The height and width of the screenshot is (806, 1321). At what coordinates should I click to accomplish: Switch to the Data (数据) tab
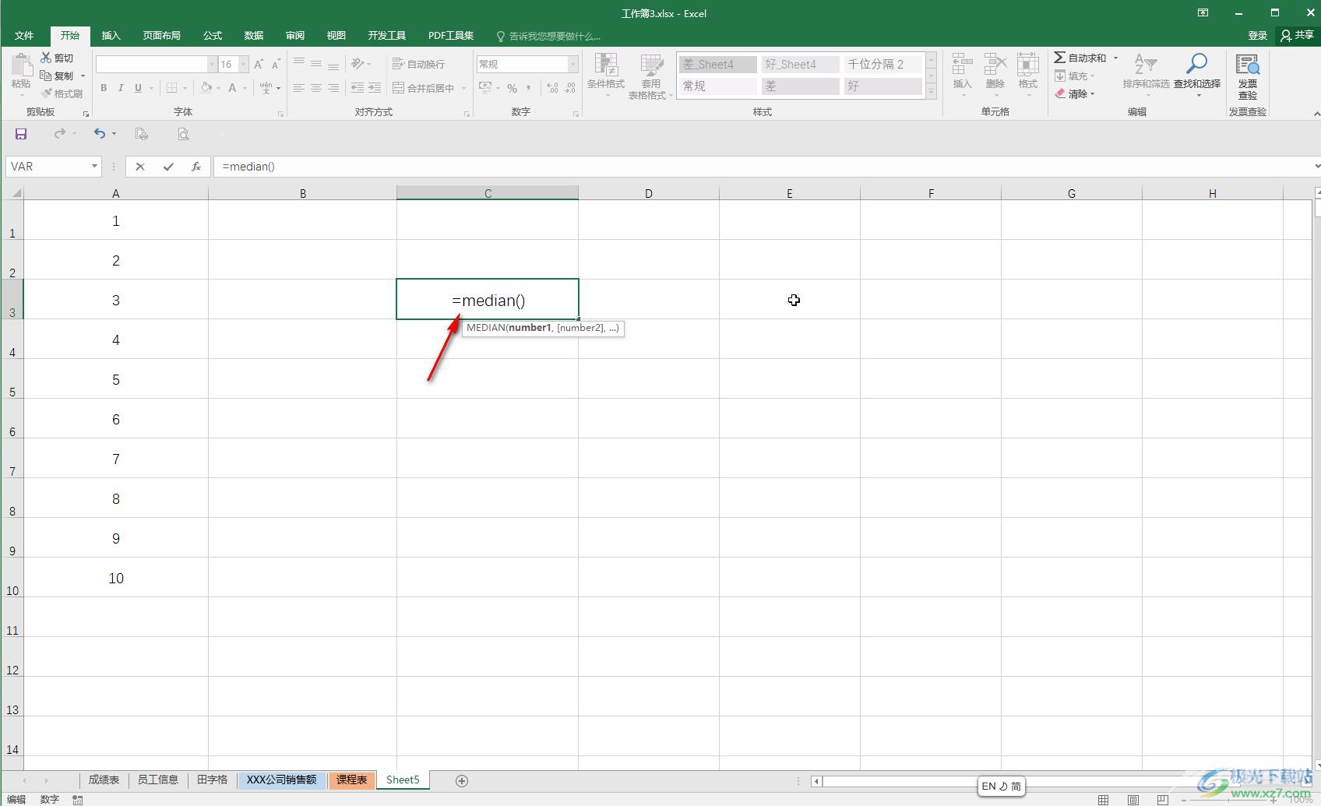tap(254, 36)
